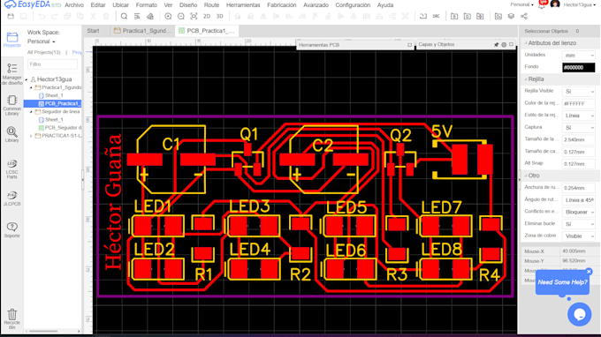Open the Find search tool icon

pyautogui.click(x=124, y=17)
